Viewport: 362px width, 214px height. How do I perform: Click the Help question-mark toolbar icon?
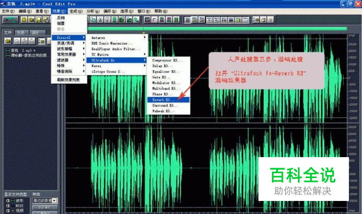pos(270,20)
